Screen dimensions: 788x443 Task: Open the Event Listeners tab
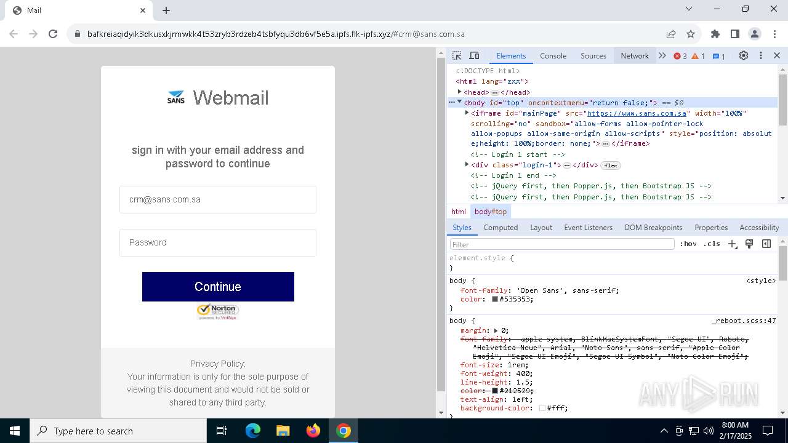click(x=588, y=227)
